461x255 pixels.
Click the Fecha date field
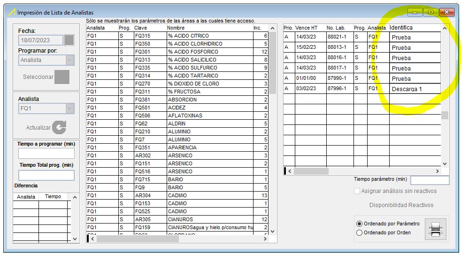click(x=41, y=40)
